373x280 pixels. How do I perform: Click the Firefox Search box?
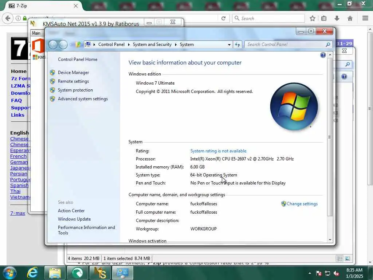click(268, 18)
